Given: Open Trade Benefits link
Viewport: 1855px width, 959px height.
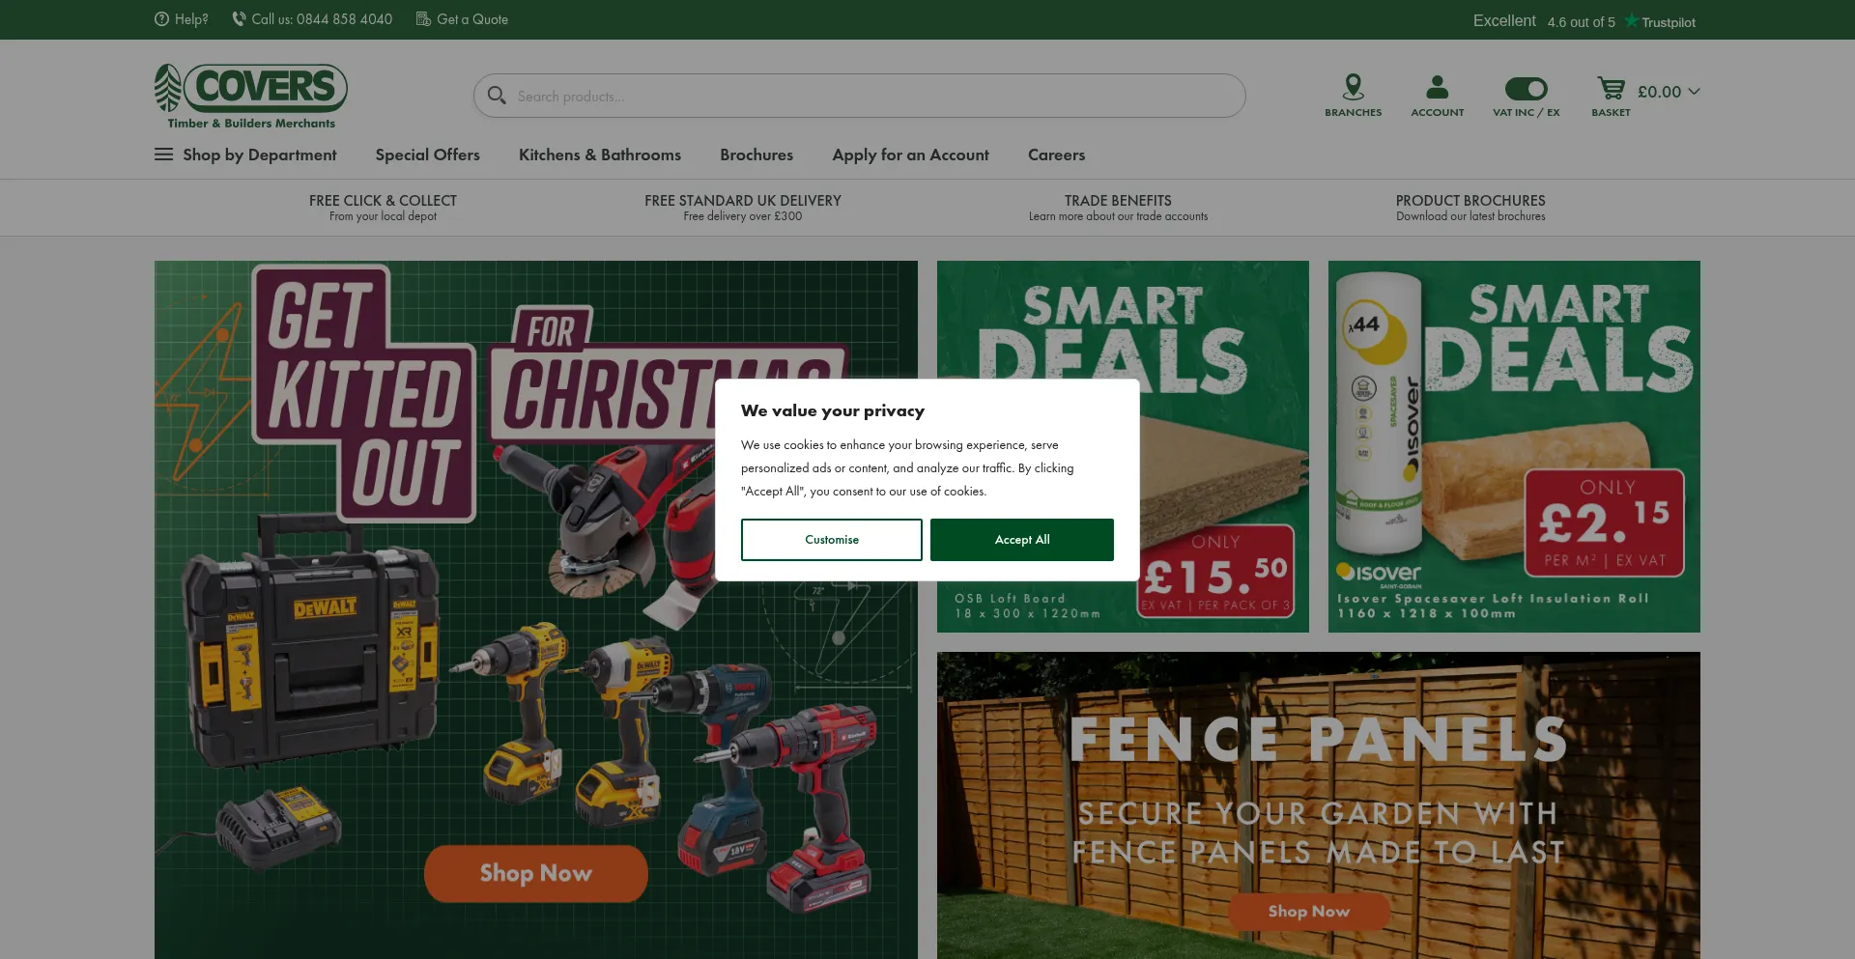Looking at the screenshot, I should [1118, 208].
